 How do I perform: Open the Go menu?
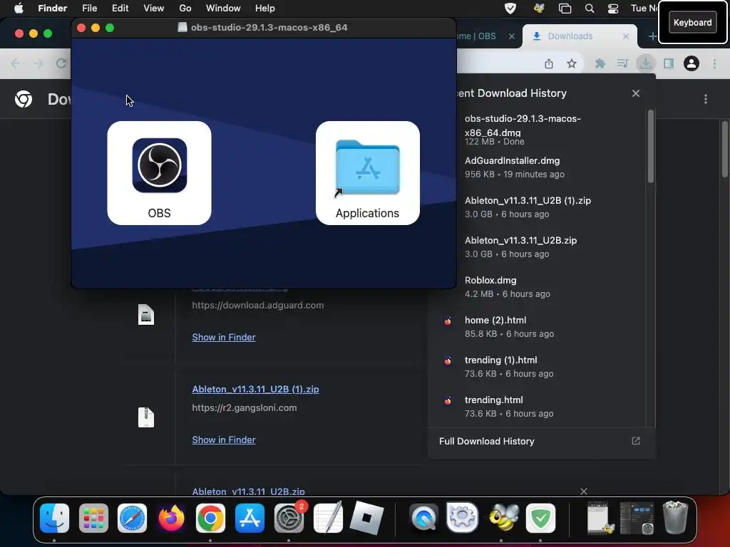tap(185, 8)
